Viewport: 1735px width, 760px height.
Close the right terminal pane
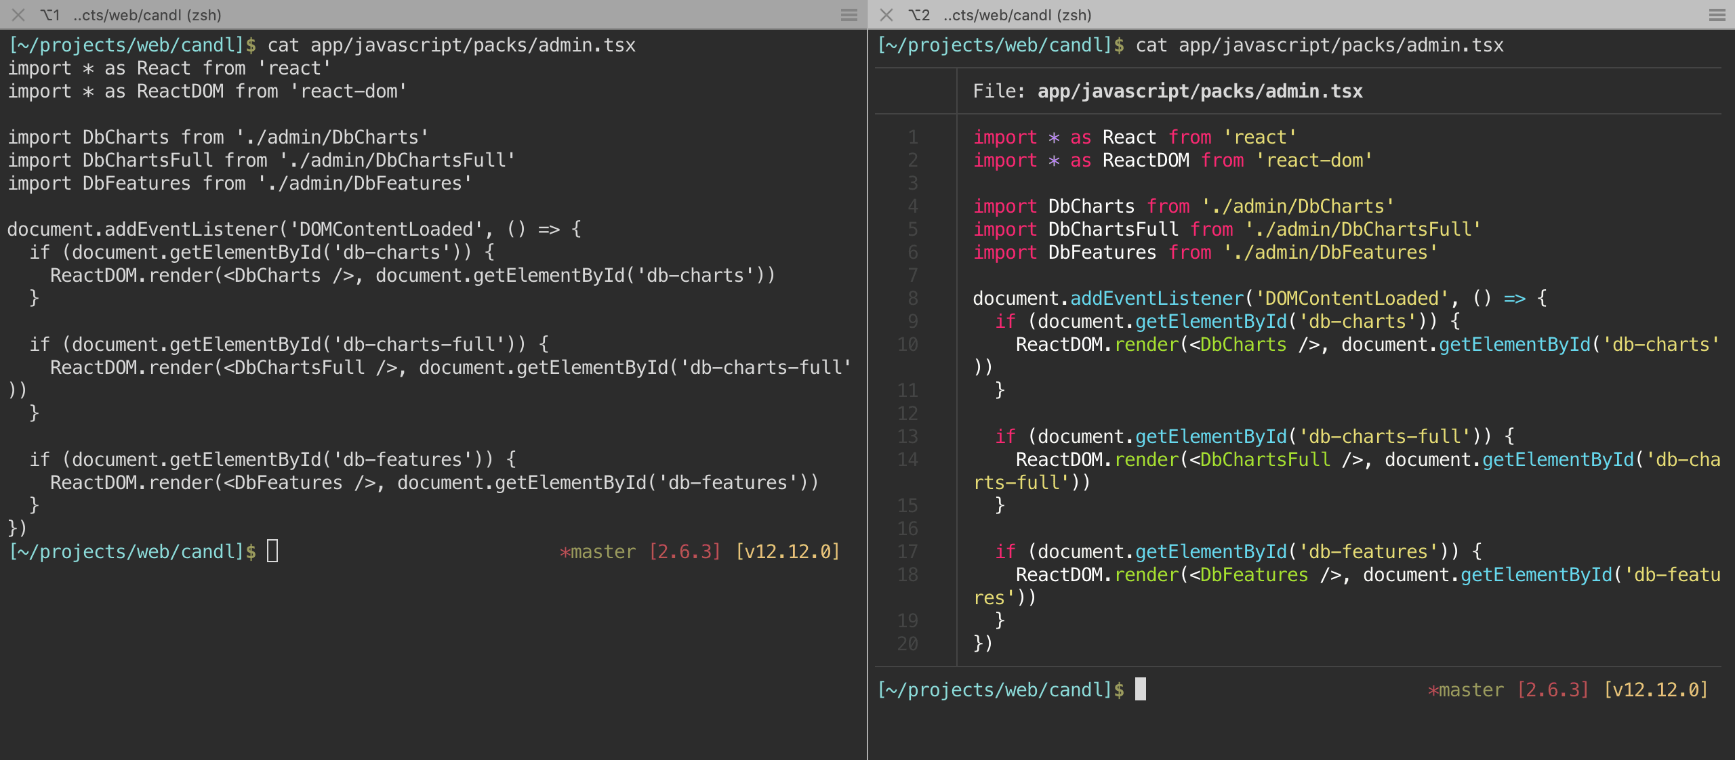(886, 14)
